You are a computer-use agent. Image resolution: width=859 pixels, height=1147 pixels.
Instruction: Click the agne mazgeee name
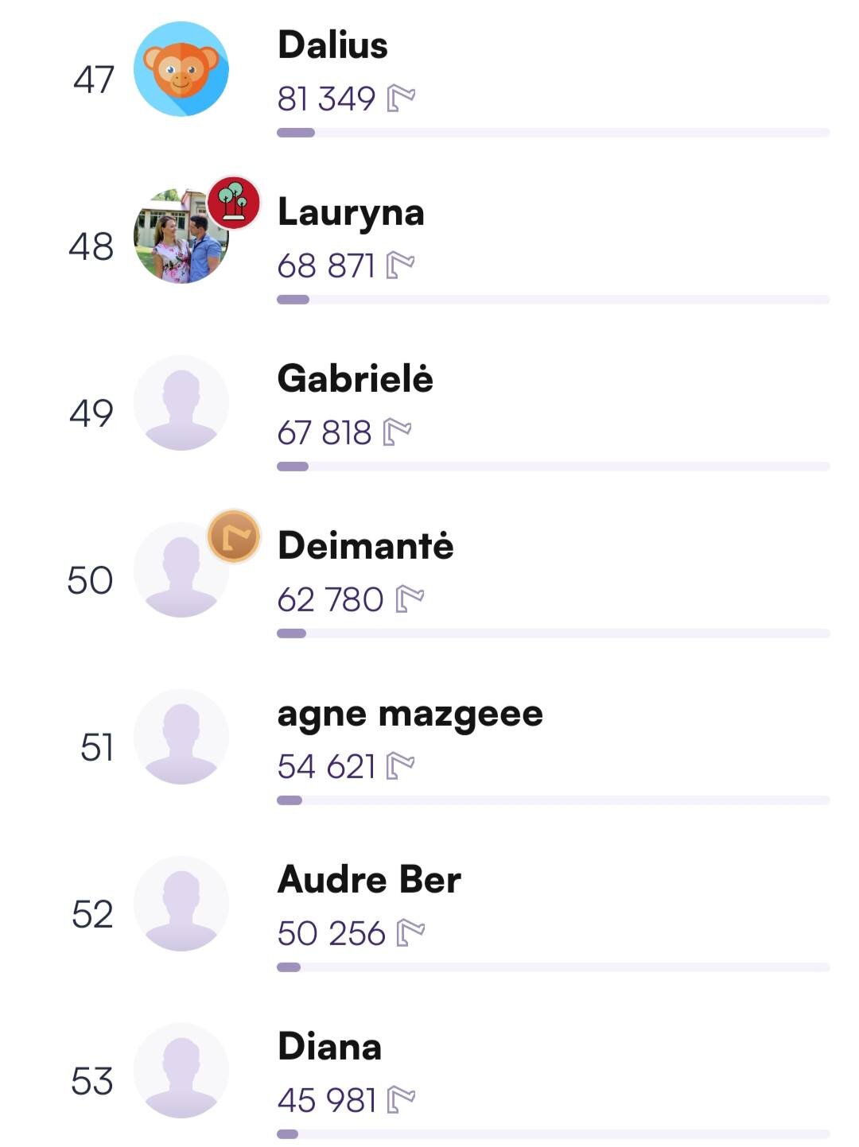point(410,713)
